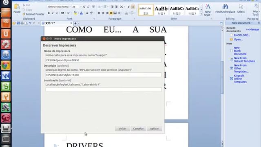Click the Grow Font icon
Viewport: 261px width, 147px height.
pos(84,7)
